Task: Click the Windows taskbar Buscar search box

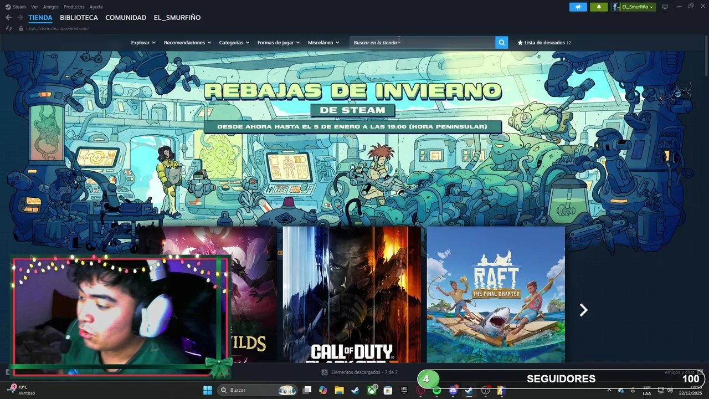Action: (258, 390)
